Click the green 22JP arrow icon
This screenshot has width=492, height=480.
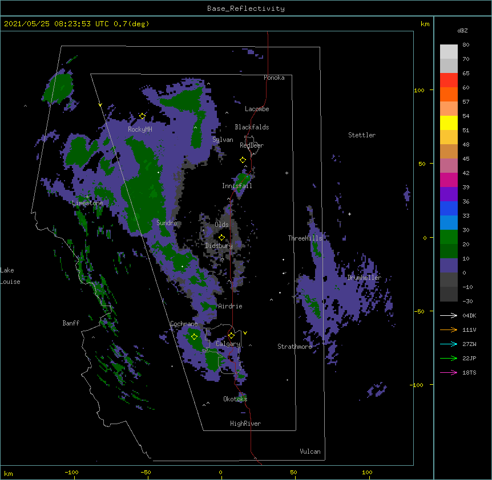(x=449, y=358)
